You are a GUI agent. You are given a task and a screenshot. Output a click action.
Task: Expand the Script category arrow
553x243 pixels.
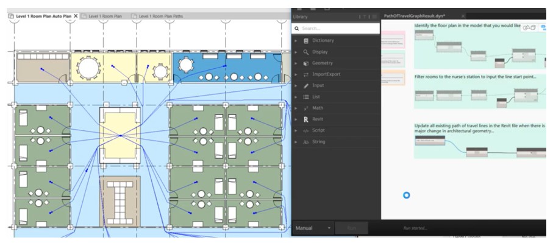coord(296,131)
